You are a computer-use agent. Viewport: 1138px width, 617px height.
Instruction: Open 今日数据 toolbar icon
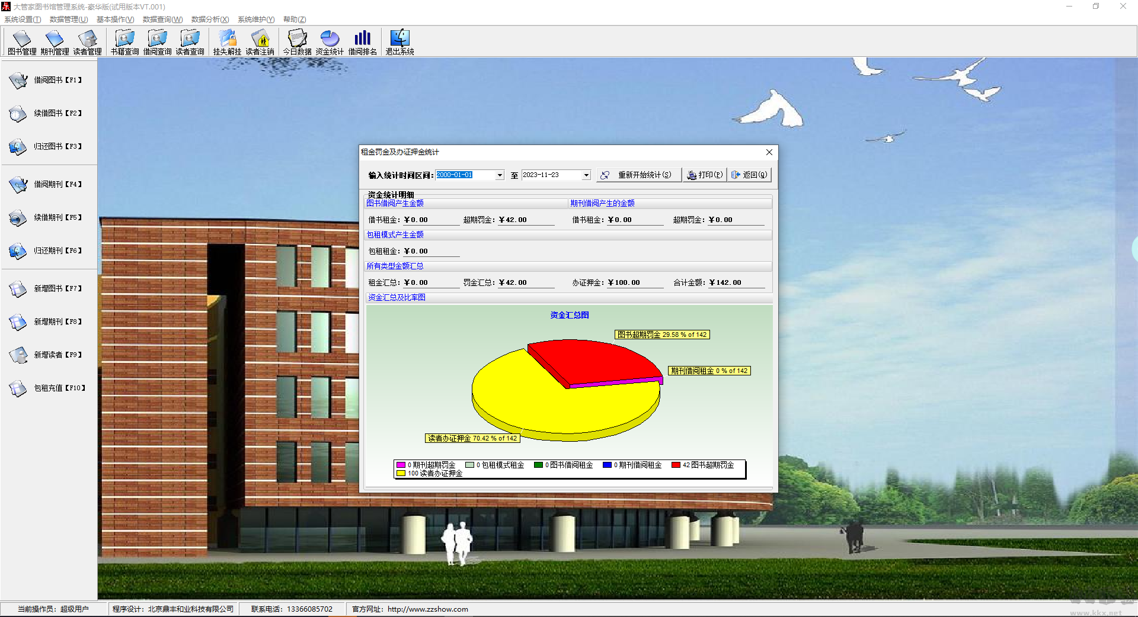(x=297, y=43)
